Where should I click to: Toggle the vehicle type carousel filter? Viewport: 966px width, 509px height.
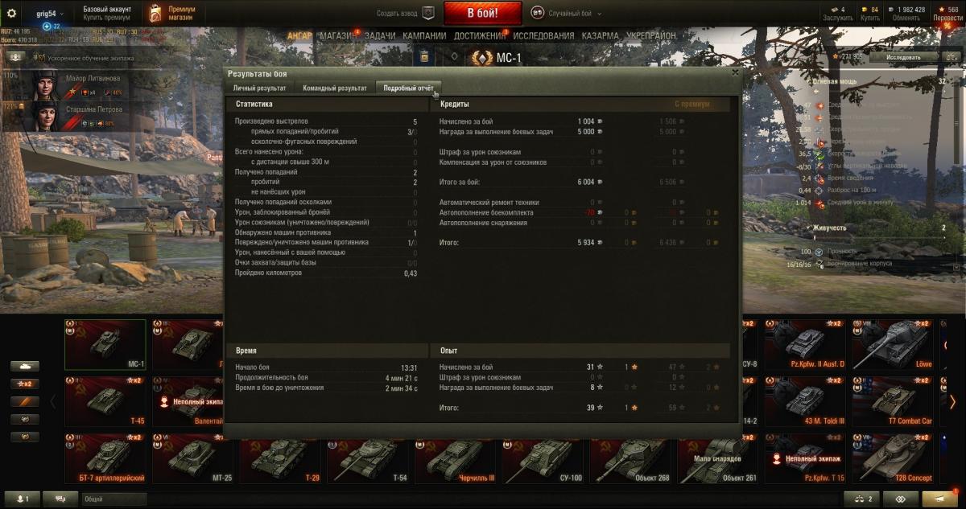point(25,366)
